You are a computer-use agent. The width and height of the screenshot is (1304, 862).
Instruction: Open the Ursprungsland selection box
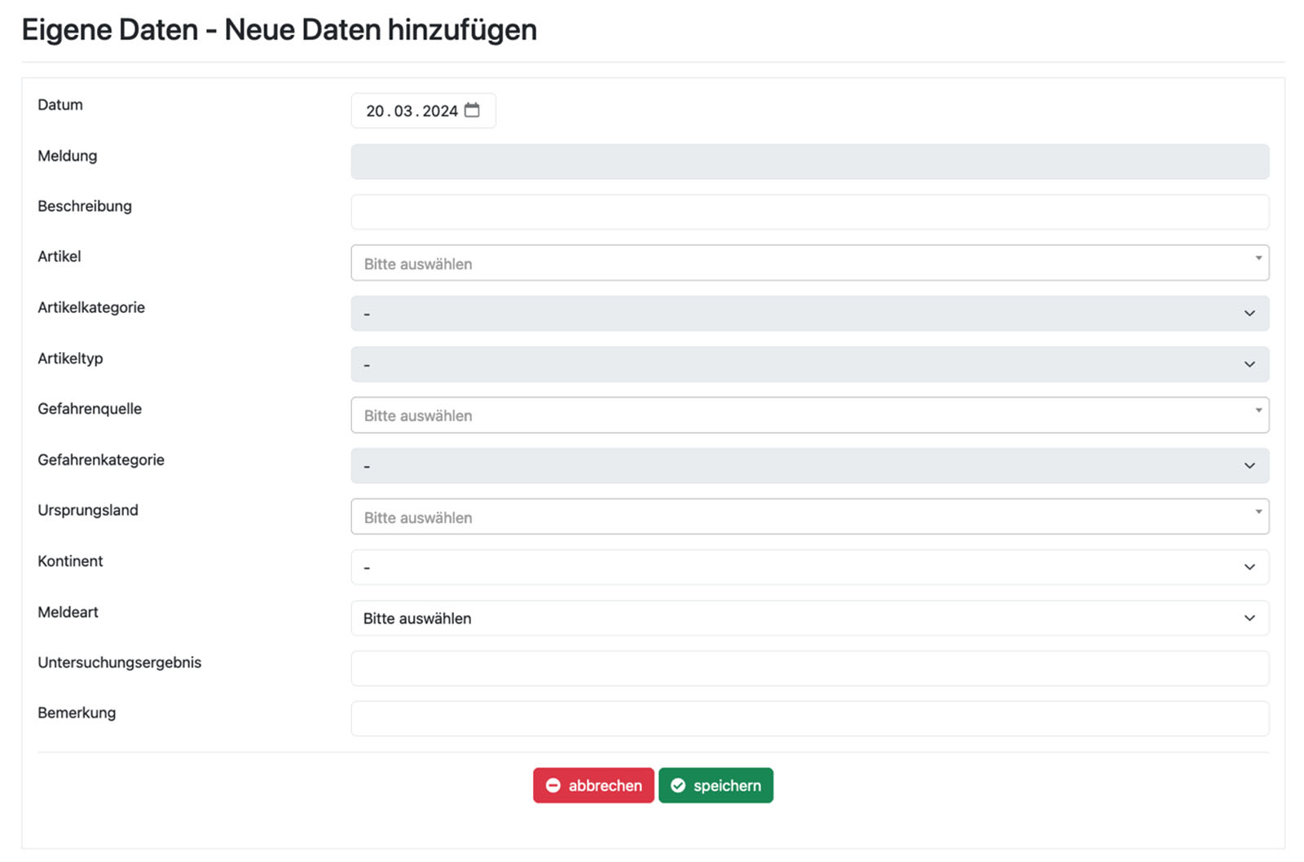(809, 517)
